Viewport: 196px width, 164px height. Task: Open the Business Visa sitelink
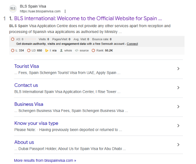[x=29, y=104]
